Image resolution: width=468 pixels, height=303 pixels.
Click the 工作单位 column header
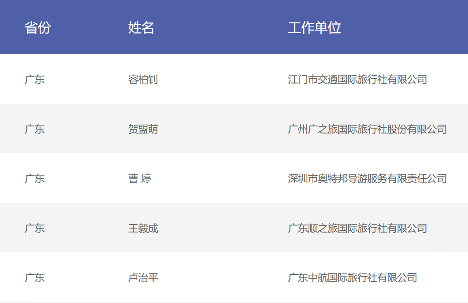pyautogui.click(x=314, y=28)
